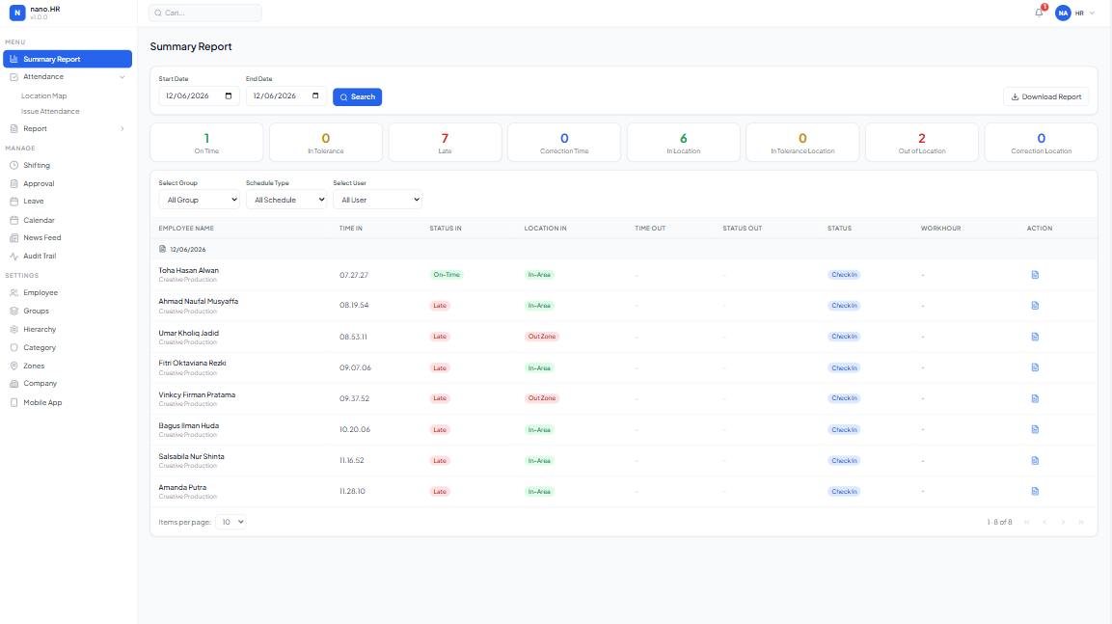This screenshot has height=624, width=1112.
Task: Click the Out of Location card
Action: tap(922, 143)
